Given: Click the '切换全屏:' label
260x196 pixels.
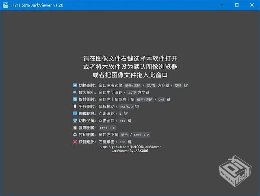Looking at the screenshot, I should click(x=87, y=121).
